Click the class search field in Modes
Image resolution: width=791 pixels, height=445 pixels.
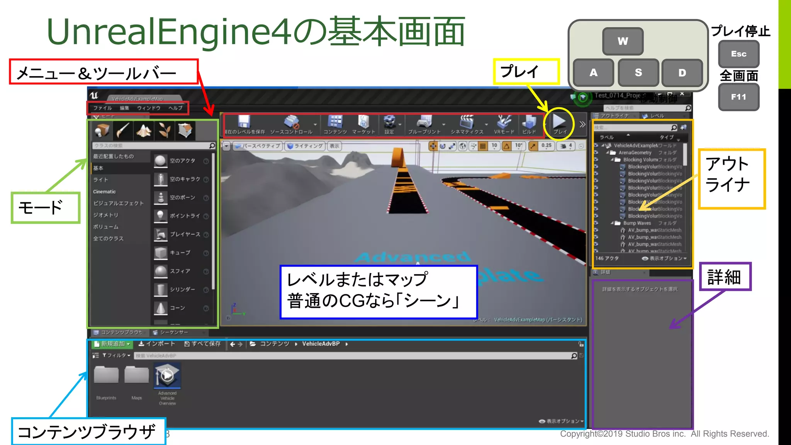point(153,146)
